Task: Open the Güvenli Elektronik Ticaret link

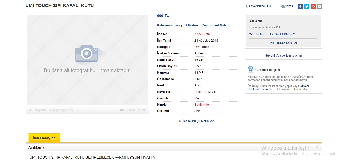Action: 279,88
